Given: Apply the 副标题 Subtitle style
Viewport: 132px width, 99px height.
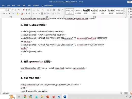Looking at the screenshot, I should click(111, 11).
